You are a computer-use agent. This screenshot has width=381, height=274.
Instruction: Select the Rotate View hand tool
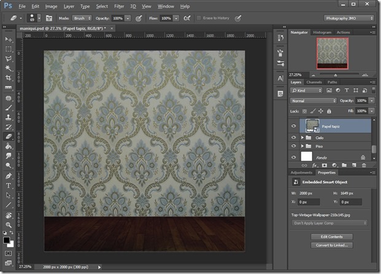click(x=9, y=216)
